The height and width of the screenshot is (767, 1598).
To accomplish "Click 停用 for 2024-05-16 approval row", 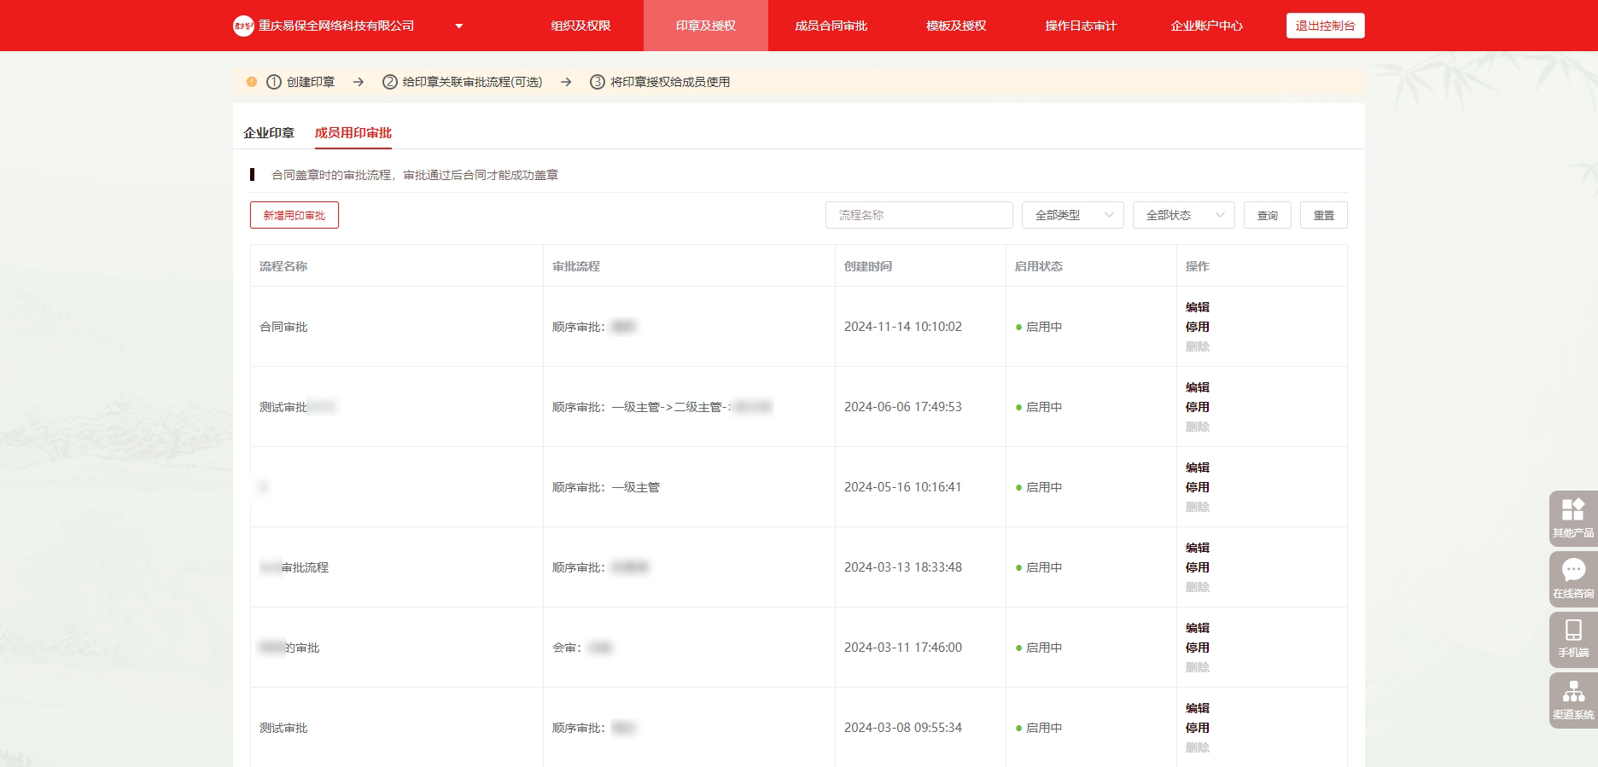I will click(1197, 487).
